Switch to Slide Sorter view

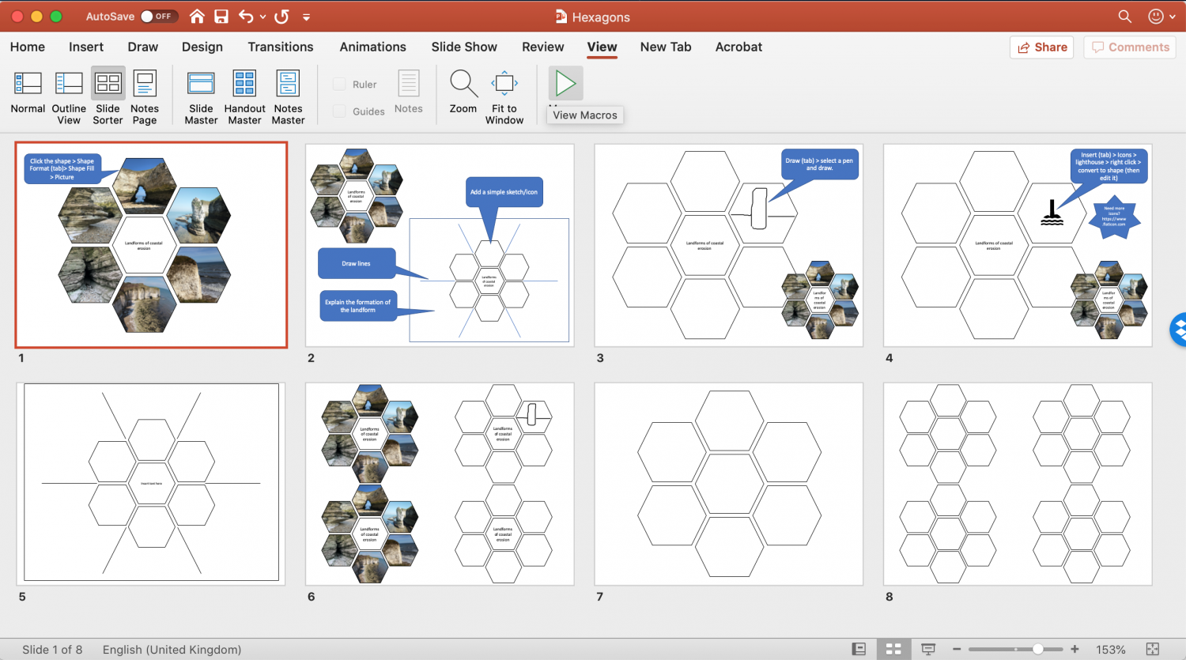108,95
